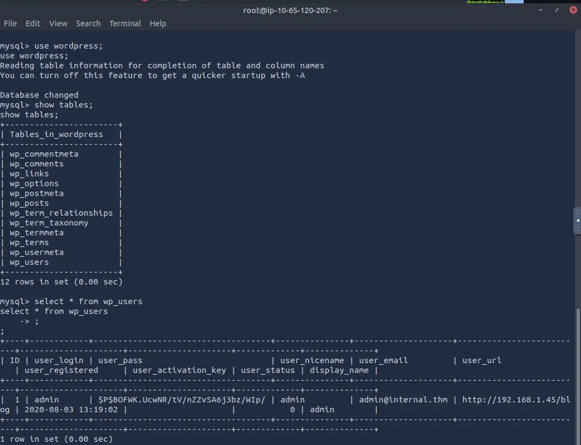The width and height of the screenshot is (581, 445).
Task: Maximize the terminal window
Action: [x=557, y=10]
